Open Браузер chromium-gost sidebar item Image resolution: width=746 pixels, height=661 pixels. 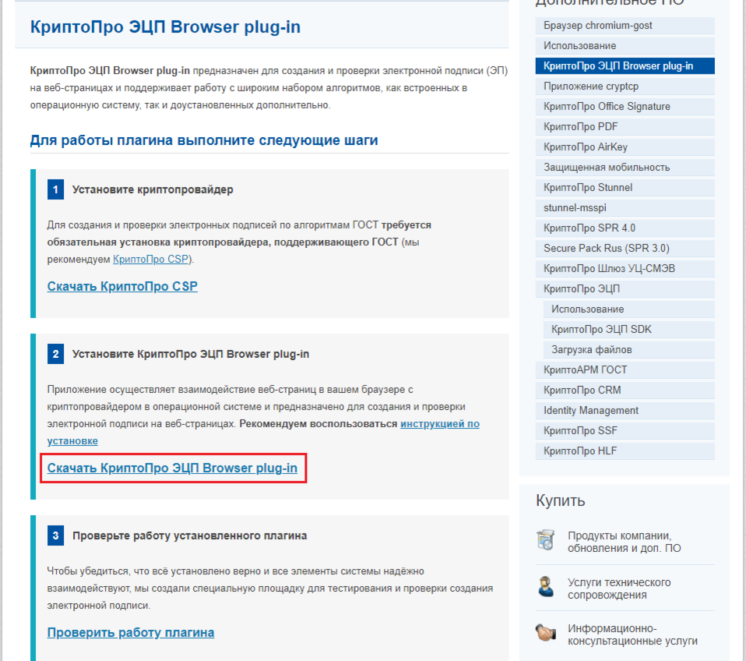tap(625, 26)
